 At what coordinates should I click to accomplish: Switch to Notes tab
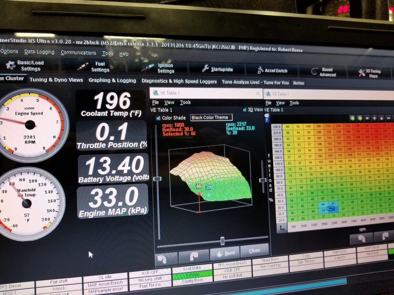point(298,83)
